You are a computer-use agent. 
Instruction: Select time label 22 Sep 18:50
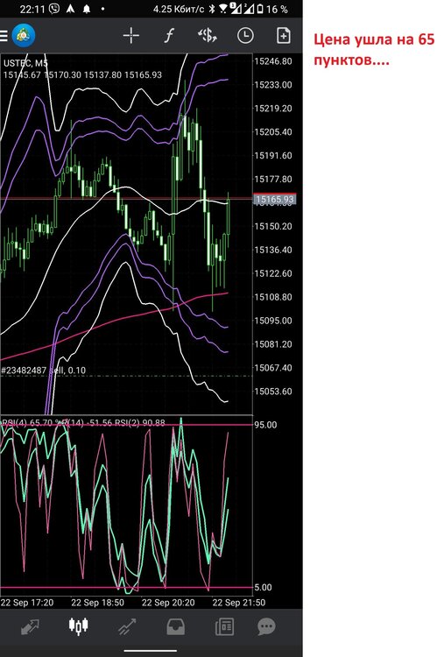97,603
